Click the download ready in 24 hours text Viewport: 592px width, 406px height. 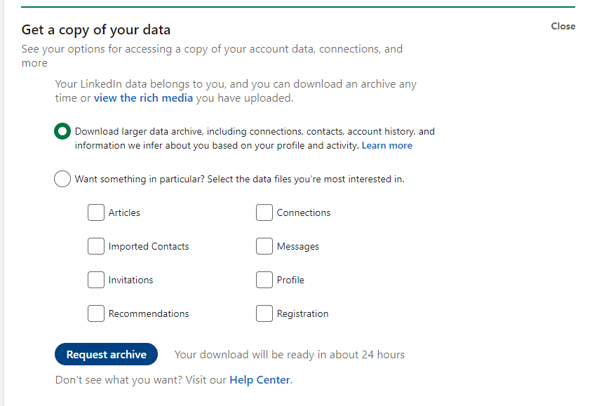290,354
